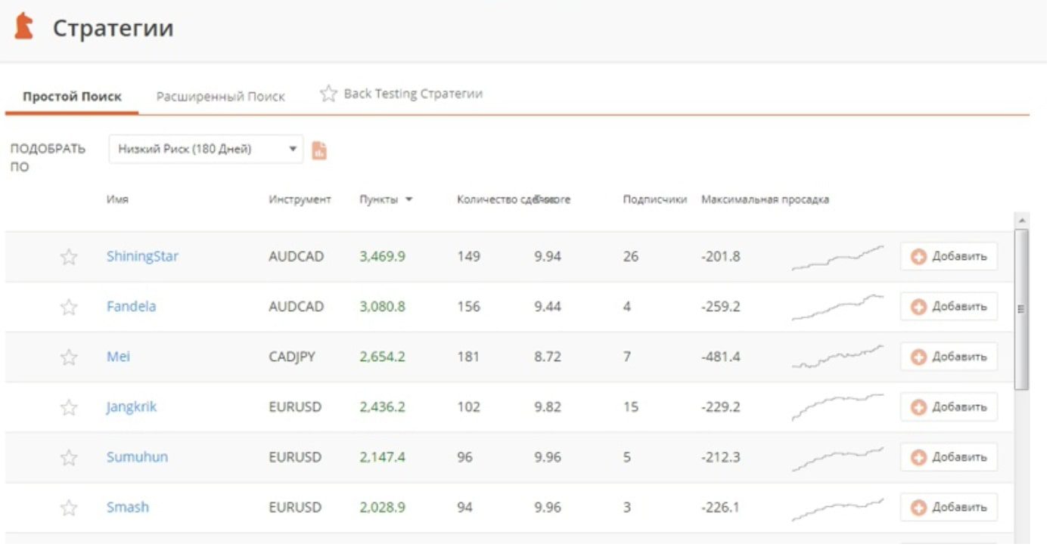Add ShiningStar with Добавить button

(x=949, y=257)
